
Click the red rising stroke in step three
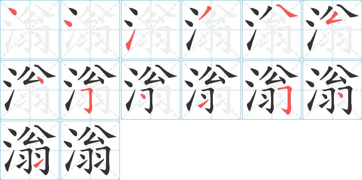click(x=131, y=40)
